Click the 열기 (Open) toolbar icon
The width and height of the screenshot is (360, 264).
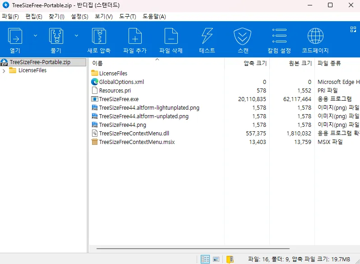coord(15,36)
